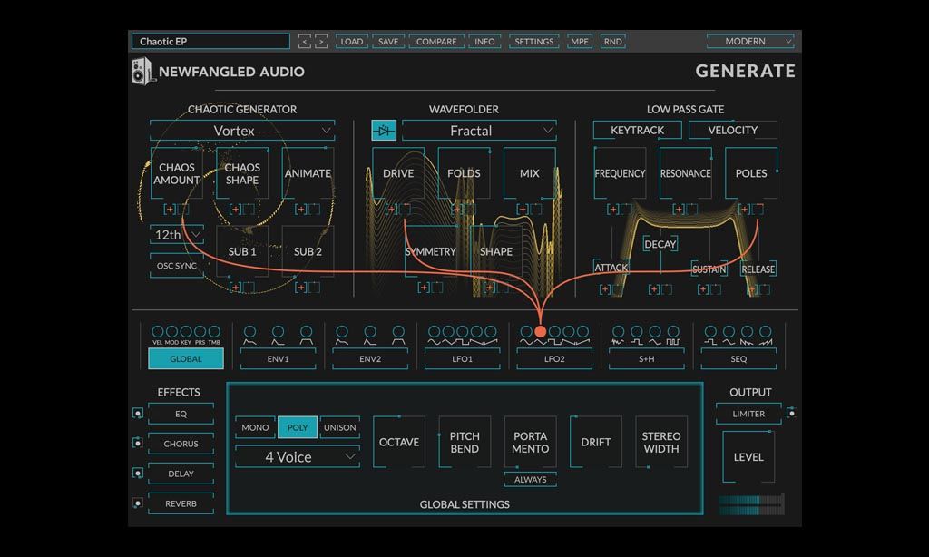Open the portamento ALWAYS mode selector
This screenshot has width=929, height=557.
coord(530,479)
